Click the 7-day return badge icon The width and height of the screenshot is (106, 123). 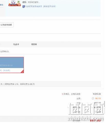click(24, 7)
